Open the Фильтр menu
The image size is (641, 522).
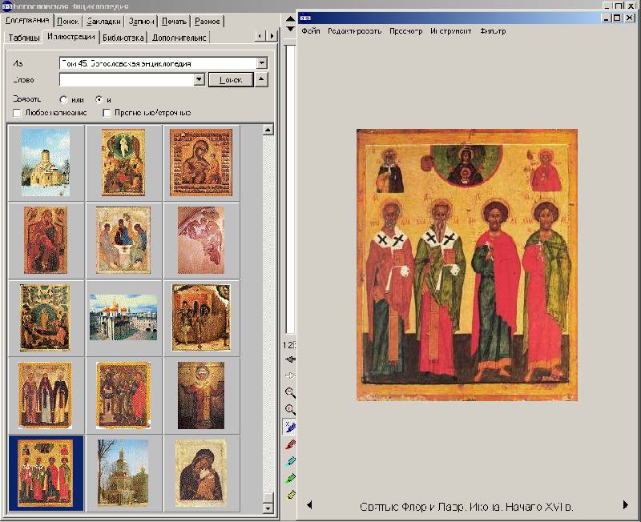click(493, 31)
